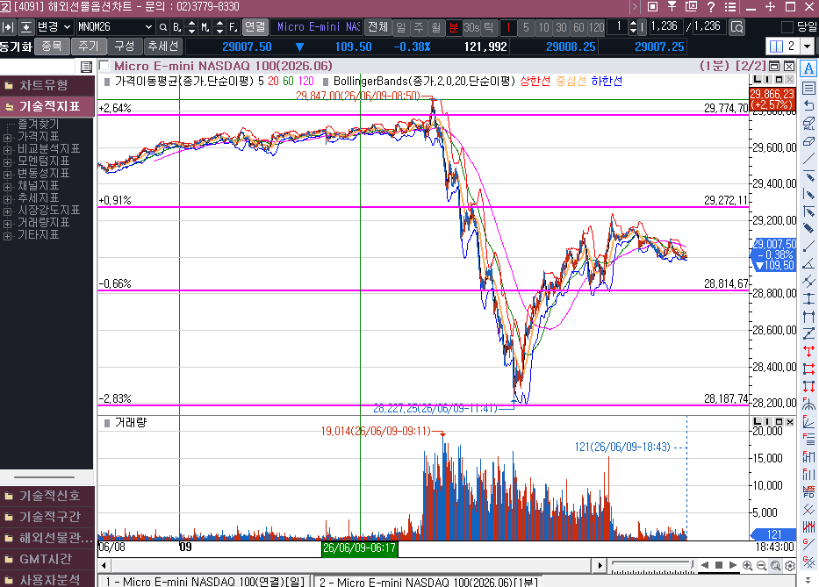Screen dimensions: 819x587
Task: Click the 주기 button
Action: [89, 47]
